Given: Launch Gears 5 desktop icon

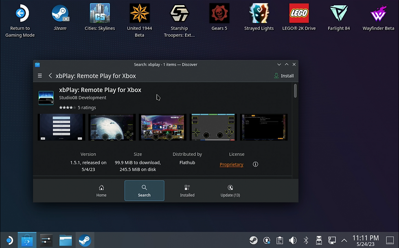Looking at the screenshot, I should coord(219,18).
